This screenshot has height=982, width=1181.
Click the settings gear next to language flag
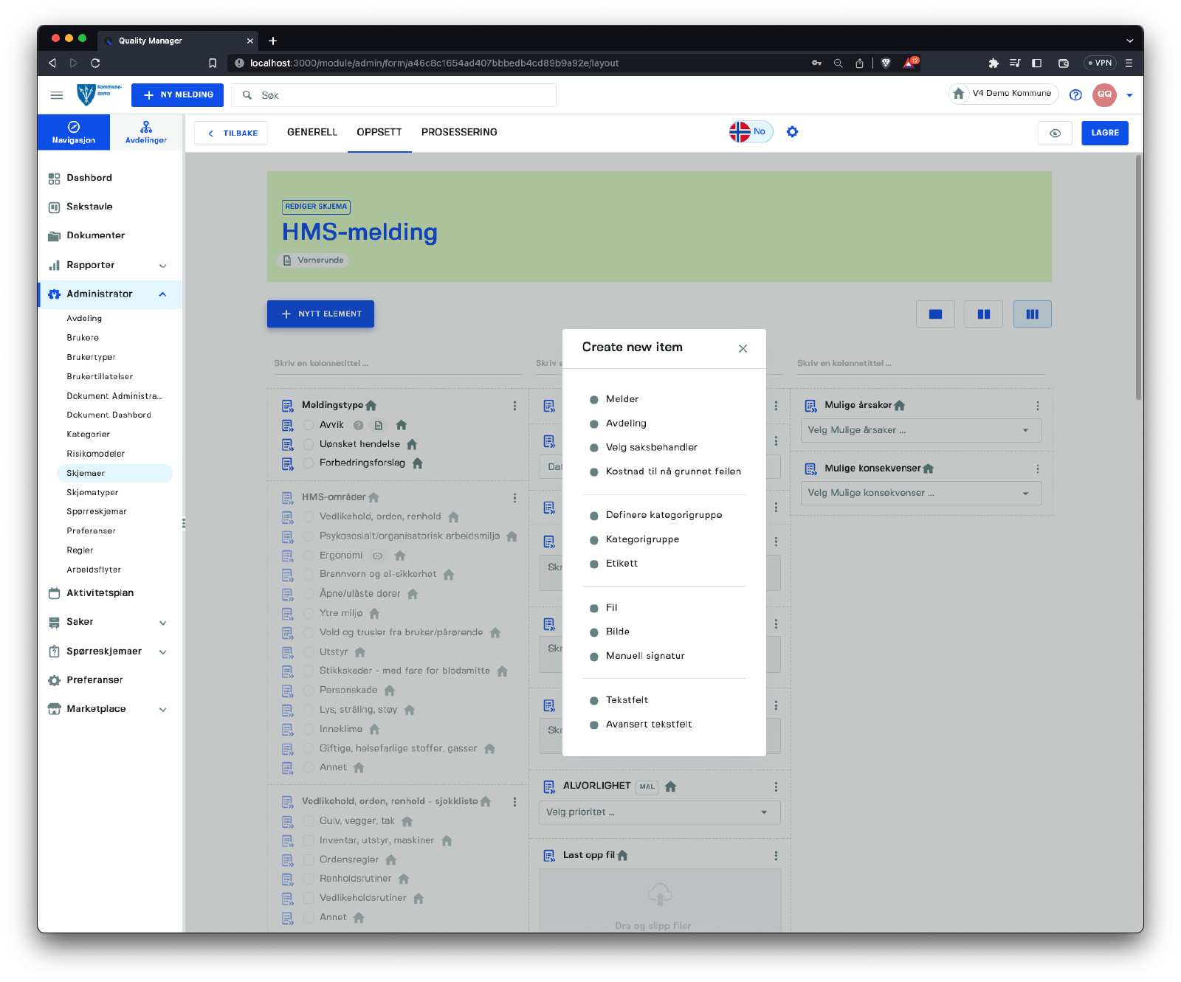pos(792,132)
